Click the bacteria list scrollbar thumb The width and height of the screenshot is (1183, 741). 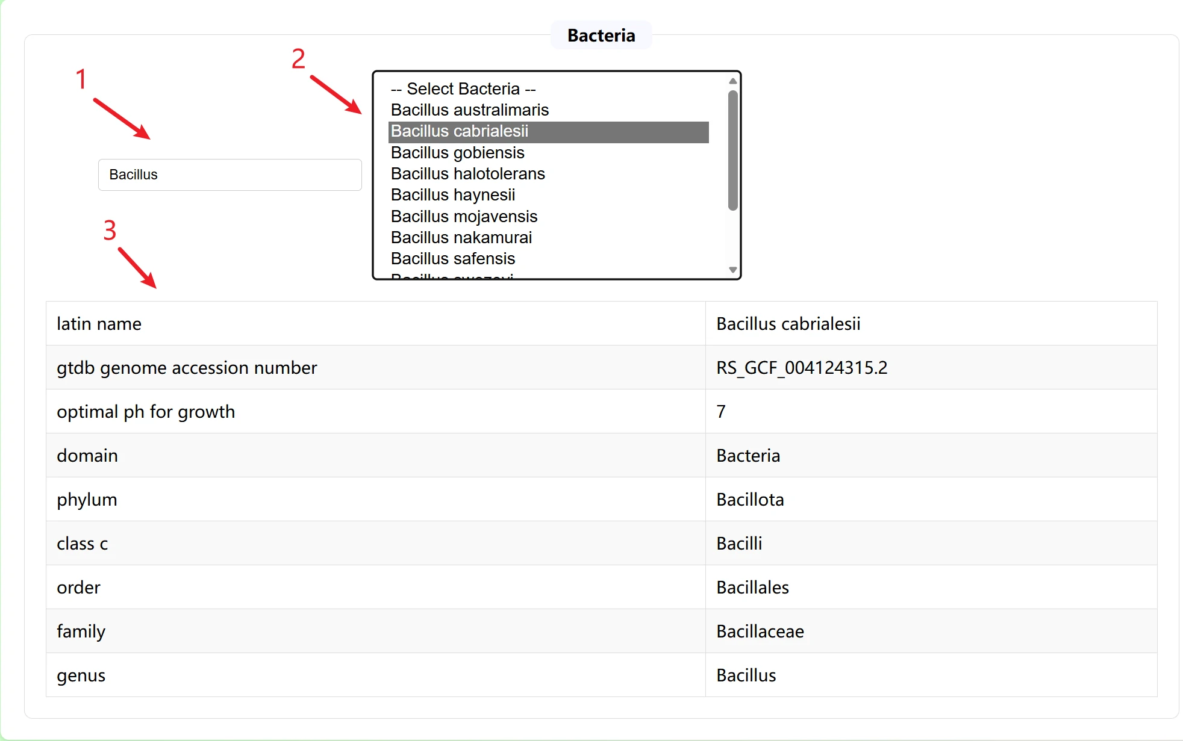tap(733, 150)
